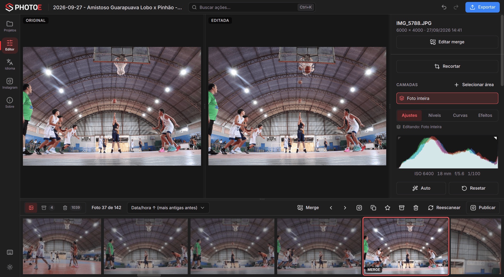Click the PHOTOE logo
The width and height of the screenshot is (504, 277).
coord(24,7)
